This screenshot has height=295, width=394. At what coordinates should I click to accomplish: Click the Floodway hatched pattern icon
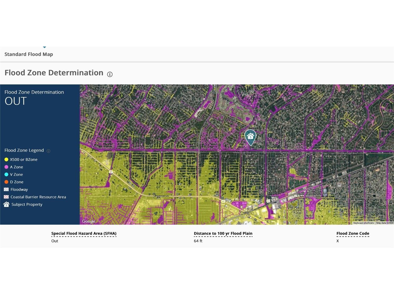(x=6, y=189)
